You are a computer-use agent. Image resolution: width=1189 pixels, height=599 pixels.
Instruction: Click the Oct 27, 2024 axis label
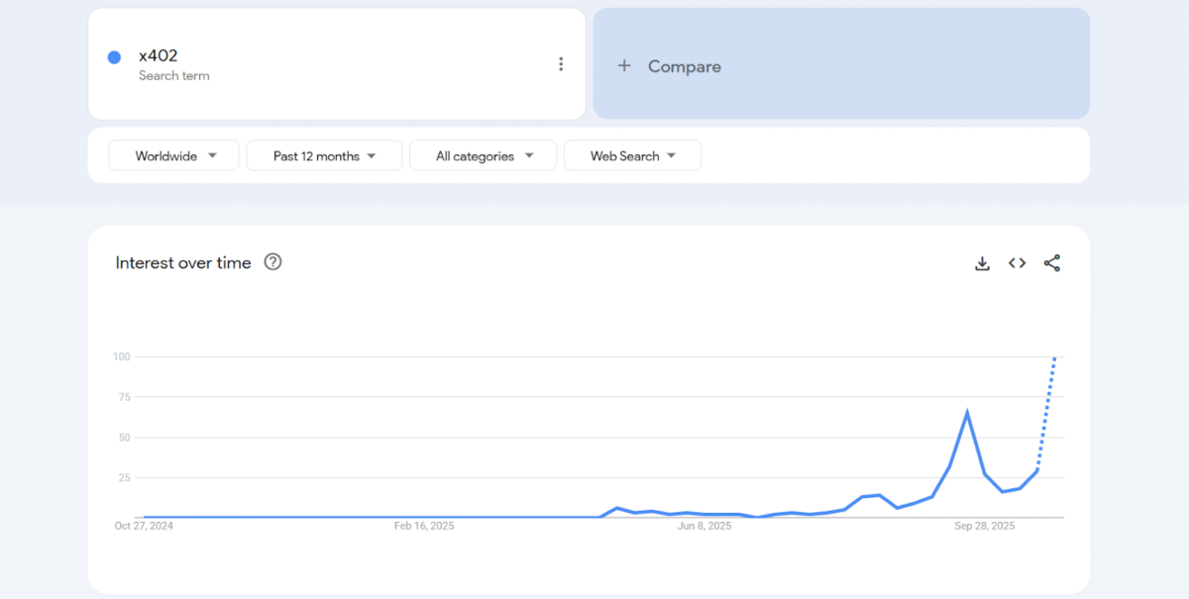coord(144,527)
